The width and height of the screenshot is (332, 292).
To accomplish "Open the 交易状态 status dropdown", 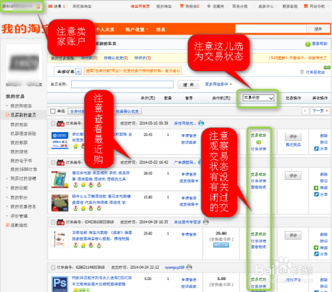I will 258,98.
